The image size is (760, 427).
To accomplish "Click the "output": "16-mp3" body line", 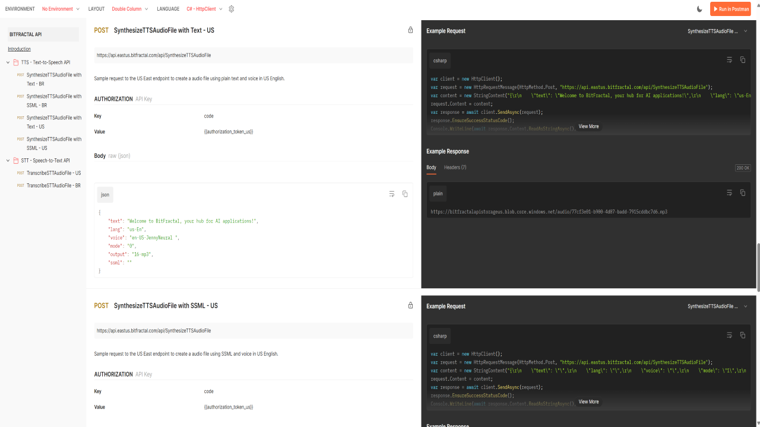I will [131, 254].
